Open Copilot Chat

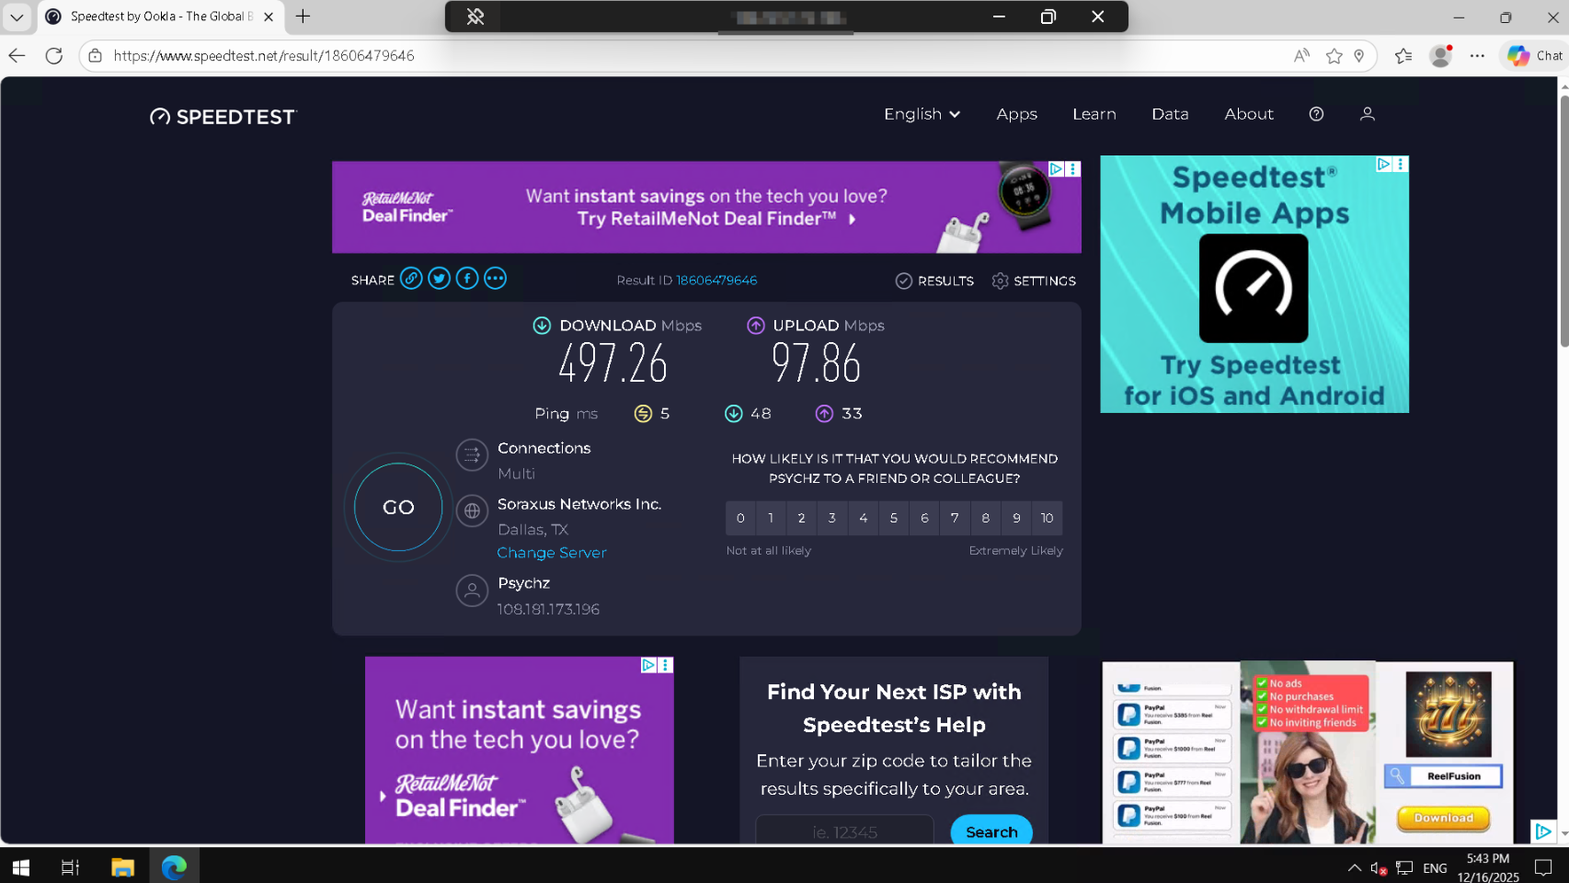tap(1534, 56)
